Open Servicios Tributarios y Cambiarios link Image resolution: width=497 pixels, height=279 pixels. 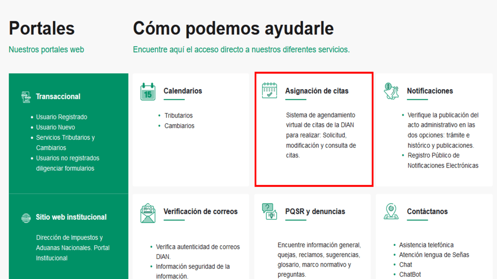coord(65,143)
